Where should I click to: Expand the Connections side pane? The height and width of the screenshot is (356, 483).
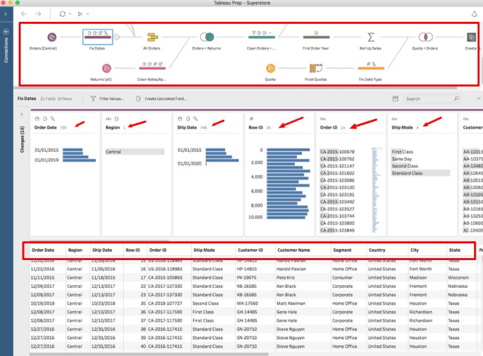click(6, 14)
